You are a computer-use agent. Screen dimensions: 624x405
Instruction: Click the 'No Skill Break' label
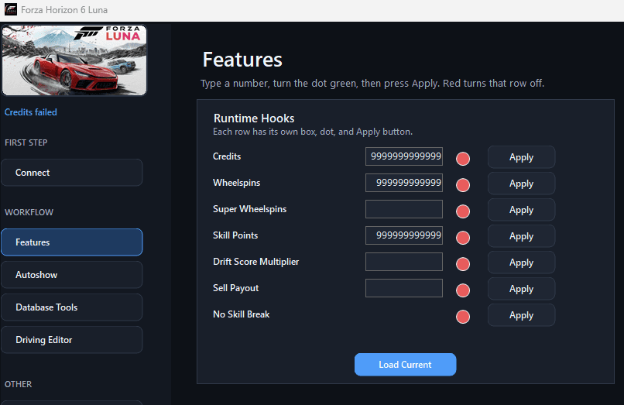tap(242, 314)
